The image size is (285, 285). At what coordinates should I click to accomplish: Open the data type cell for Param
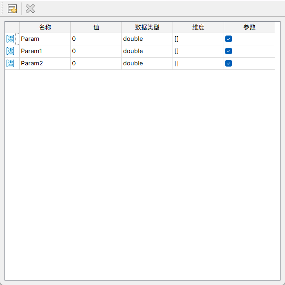pos(147,39)
